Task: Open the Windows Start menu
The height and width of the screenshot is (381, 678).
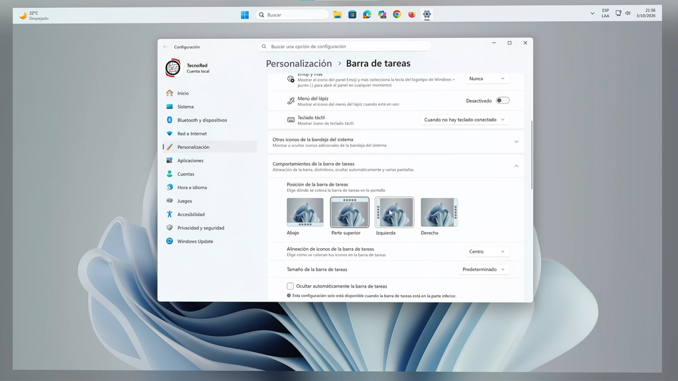Action: [x=245, y=15]
